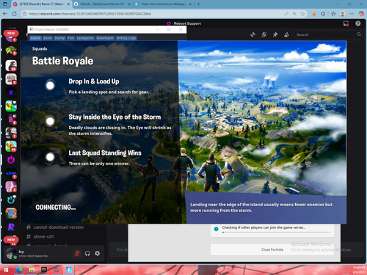The image size is (367, 275).
Task: Open browser profile avatar icon
Action: 343,14
